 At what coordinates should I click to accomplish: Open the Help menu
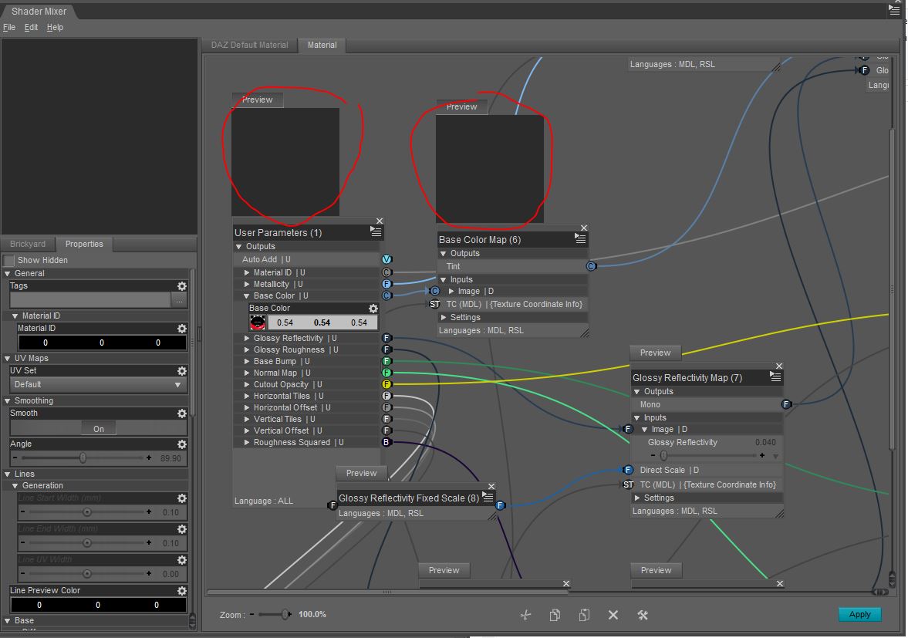(x=55, y=27)
